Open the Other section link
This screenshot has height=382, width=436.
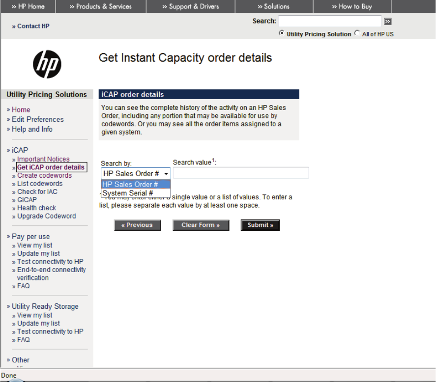pyautogui.click(x=21, y=360)
